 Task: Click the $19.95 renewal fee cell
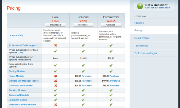pos(83,58)
